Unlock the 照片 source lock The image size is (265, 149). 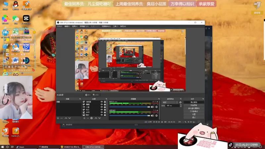click(105, 115)
